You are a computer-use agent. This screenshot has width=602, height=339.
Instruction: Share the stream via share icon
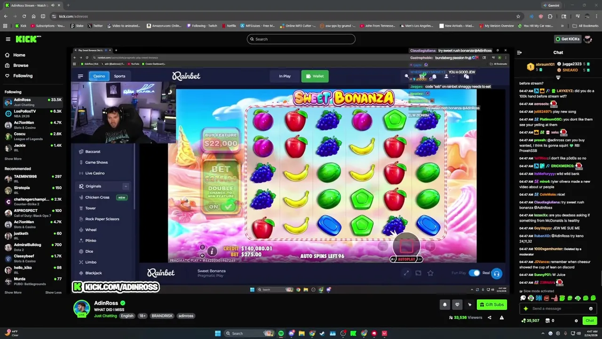(489, 318)
